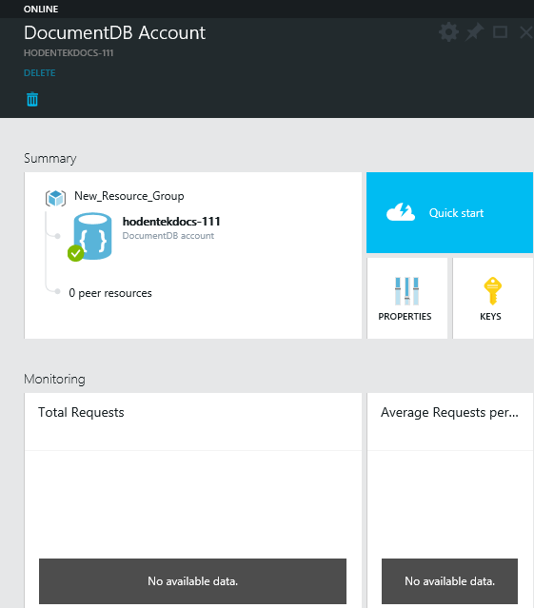The image size is (534, 608).
Task: Click the Summary section heading
Action: tap(50, 158)
